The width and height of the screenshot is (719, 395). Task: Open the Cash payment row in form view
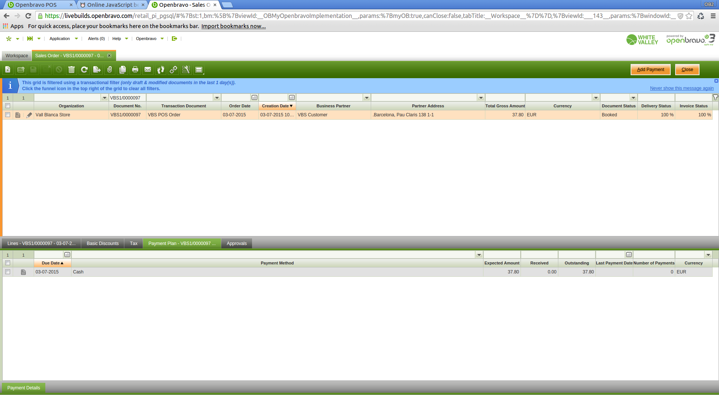click(23, 272)
